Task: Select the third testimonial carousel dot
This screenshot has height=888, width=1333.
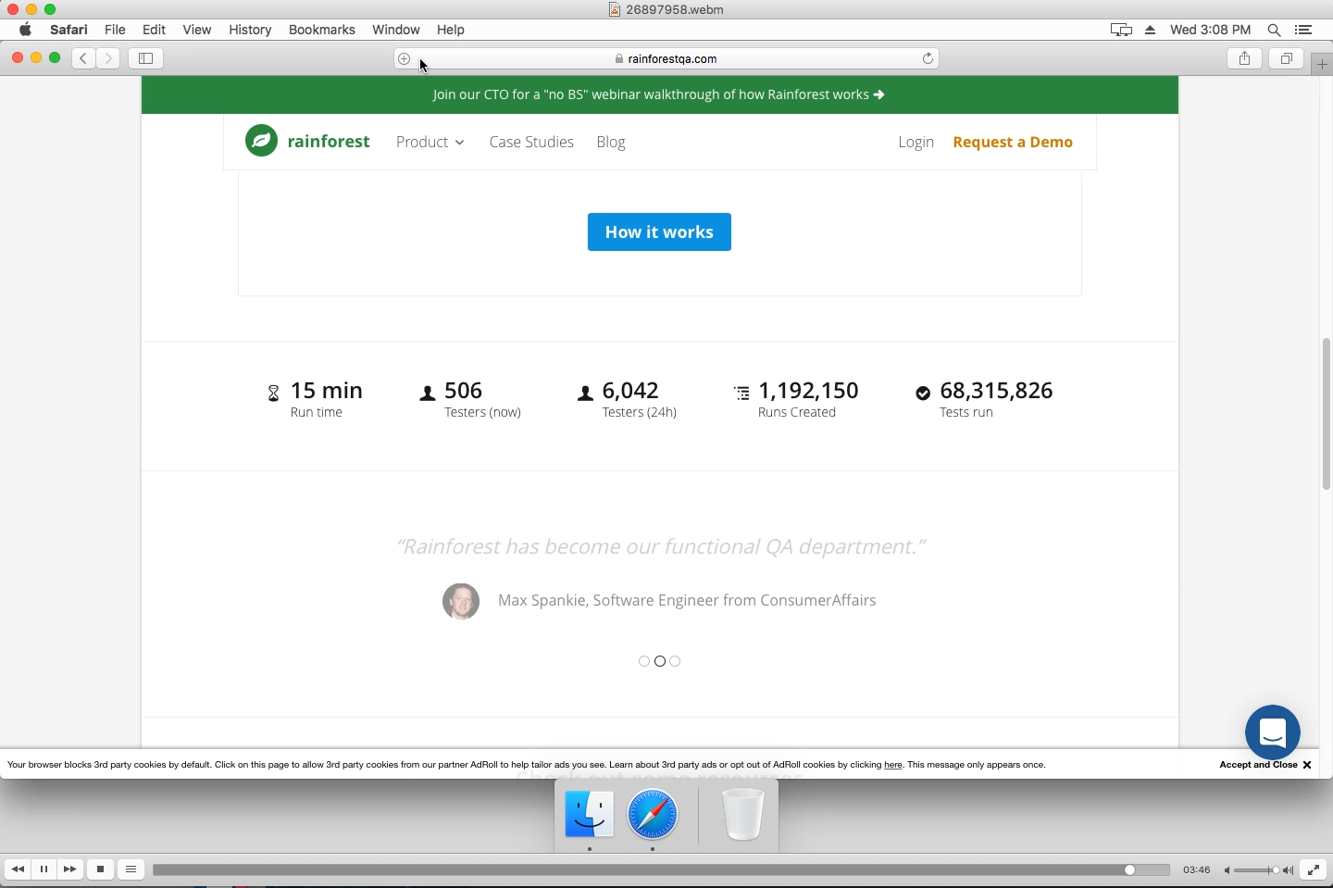Action: (x=676, y=661)
